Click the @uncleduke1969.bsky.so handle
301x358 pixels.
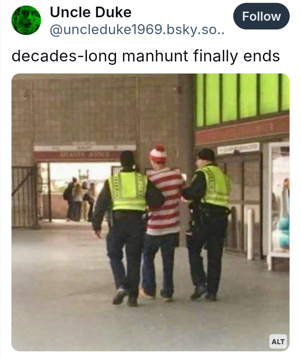(x=137, y=30)
